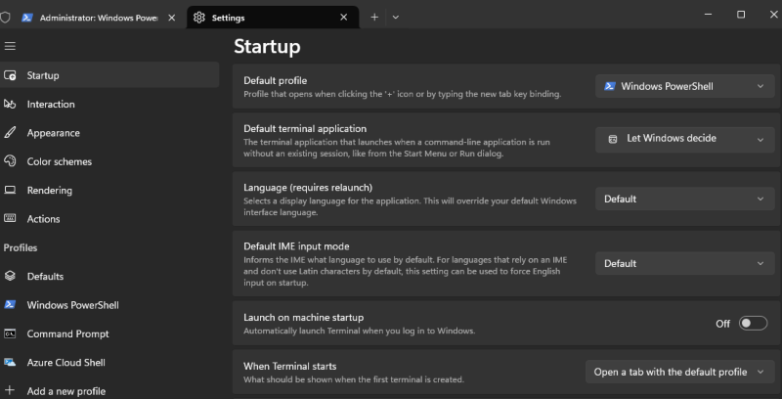Click the Windows PowerShell profile icon
Image resolution: width=782 pixels, height=399 pixels.
(10, 305)
